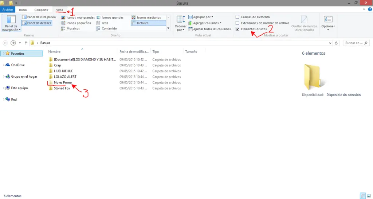The width and height of the screenshot is (373, 199).
Task: Select Detalles layout
Action: 148,23
